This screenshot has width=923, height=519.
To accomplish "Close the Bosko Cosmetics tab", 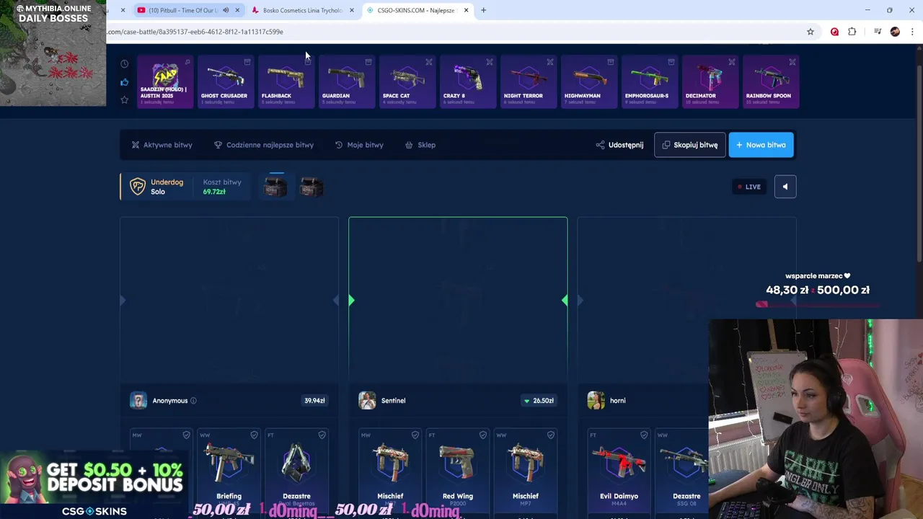I will 352,10.
